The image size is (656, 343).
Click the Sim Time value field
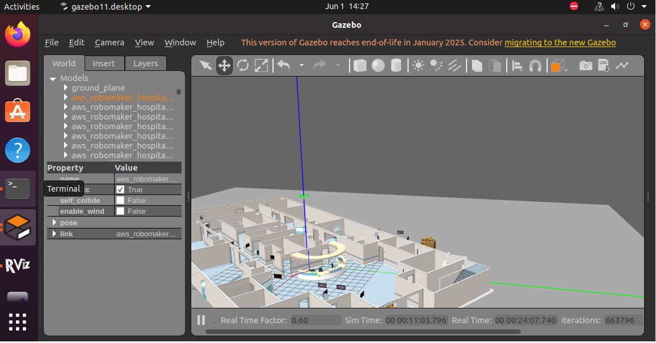coord(416,320)
